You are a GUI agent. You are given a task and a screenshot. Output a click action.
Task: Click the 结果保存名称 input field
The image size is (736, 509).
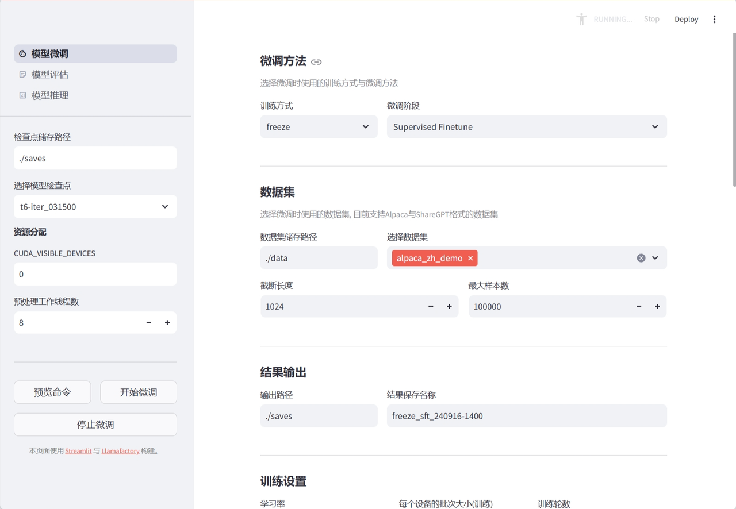(x=526, y=416)
